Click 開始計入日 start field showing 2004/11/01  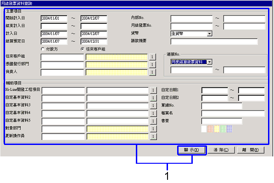(x=54, y=18)
